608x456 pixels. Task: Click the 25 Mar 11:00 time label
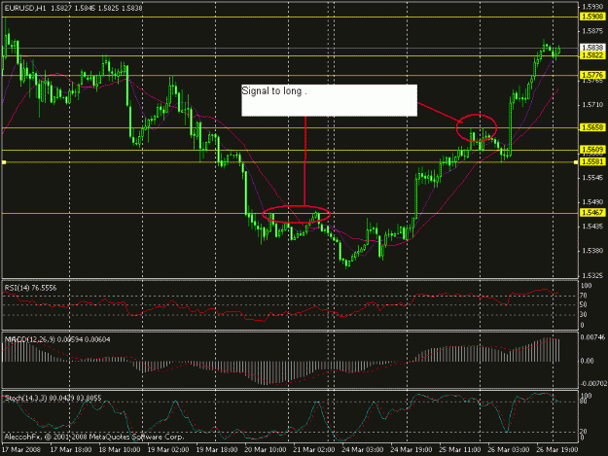[x=459, y=450]
